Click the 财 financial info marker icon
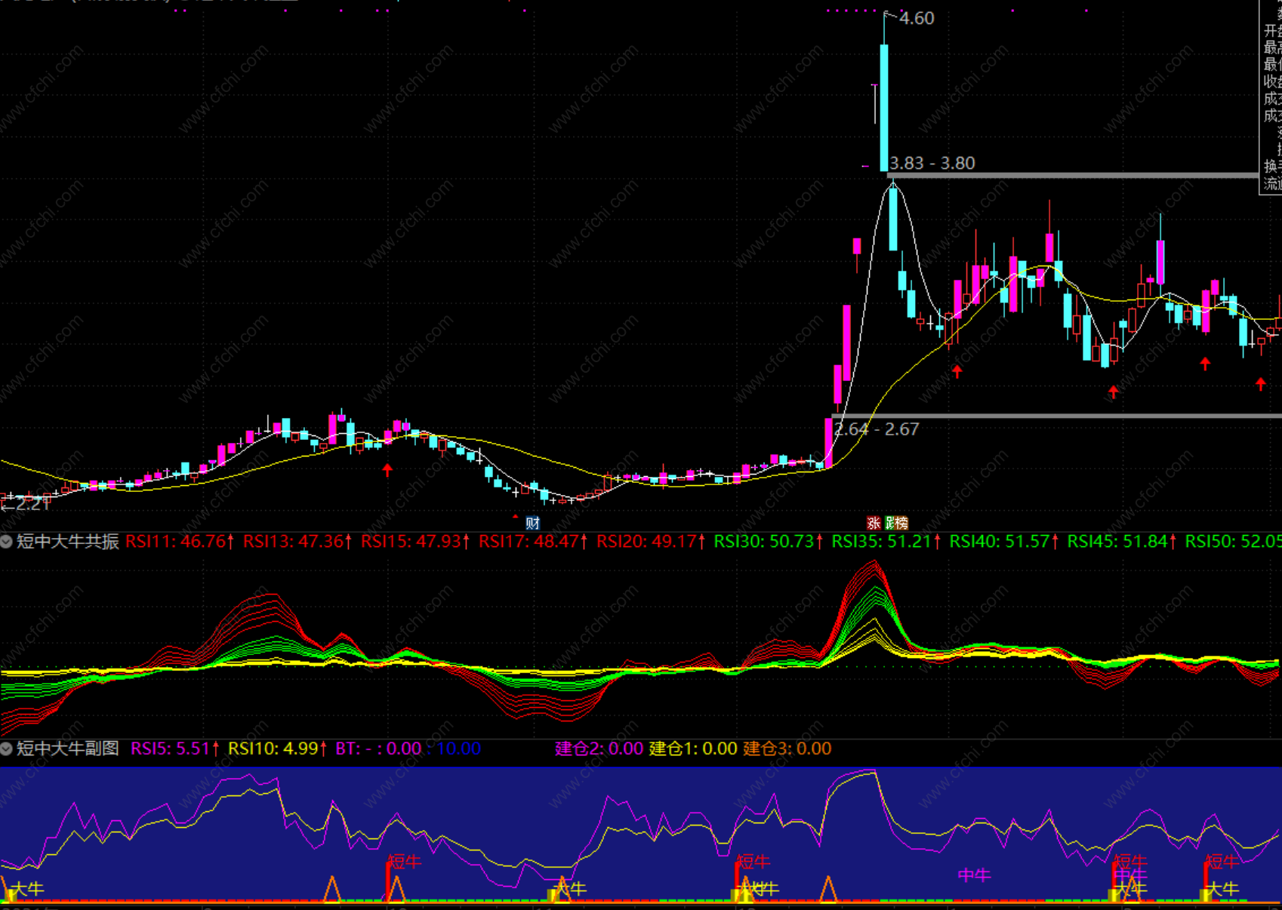Screen dimensions: 1282x910 tap(533, 523)
